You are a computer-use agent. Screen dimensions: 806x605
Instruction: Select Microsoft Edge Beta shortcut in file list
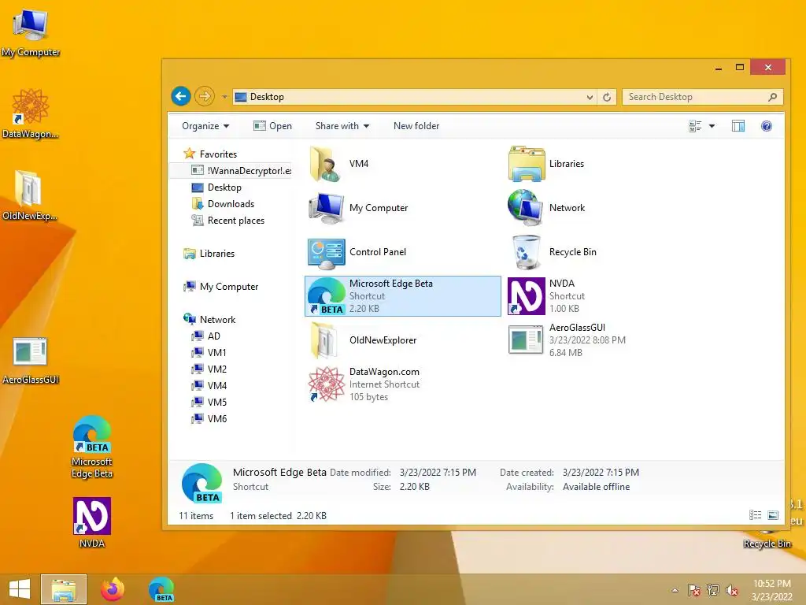pyautogui.click(x=402, y=296)
